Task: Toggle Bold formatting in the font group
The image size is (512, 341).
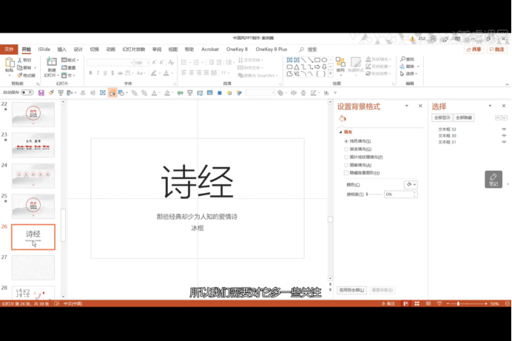Action: click(x=91, y=72)
